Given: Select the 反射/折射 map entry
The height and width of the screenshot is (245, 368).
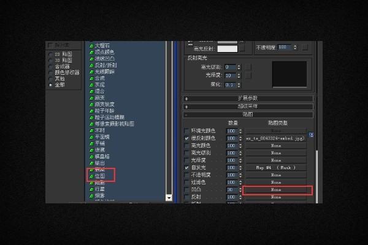Looking at the screenshot, I should point(105,64).
